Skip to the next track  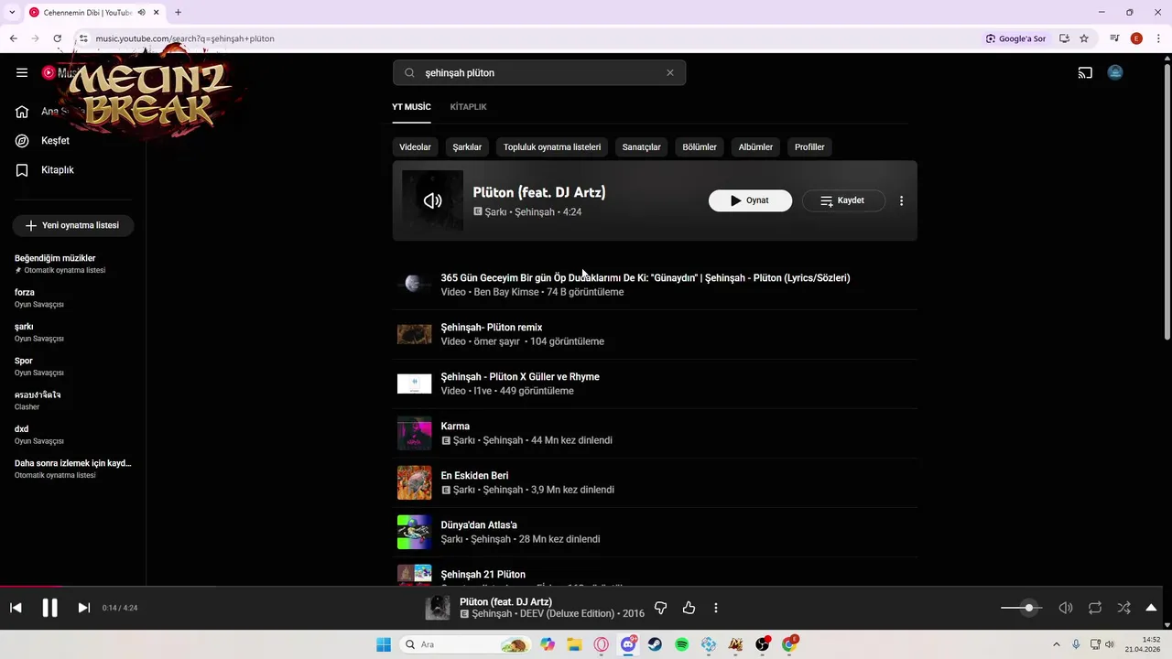click(x=83, y=608)
